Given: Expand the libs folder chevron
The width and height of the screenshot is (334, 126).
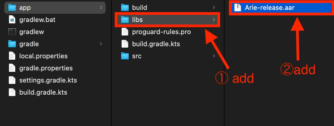Looking at the screenshot, I should (214, 20).
